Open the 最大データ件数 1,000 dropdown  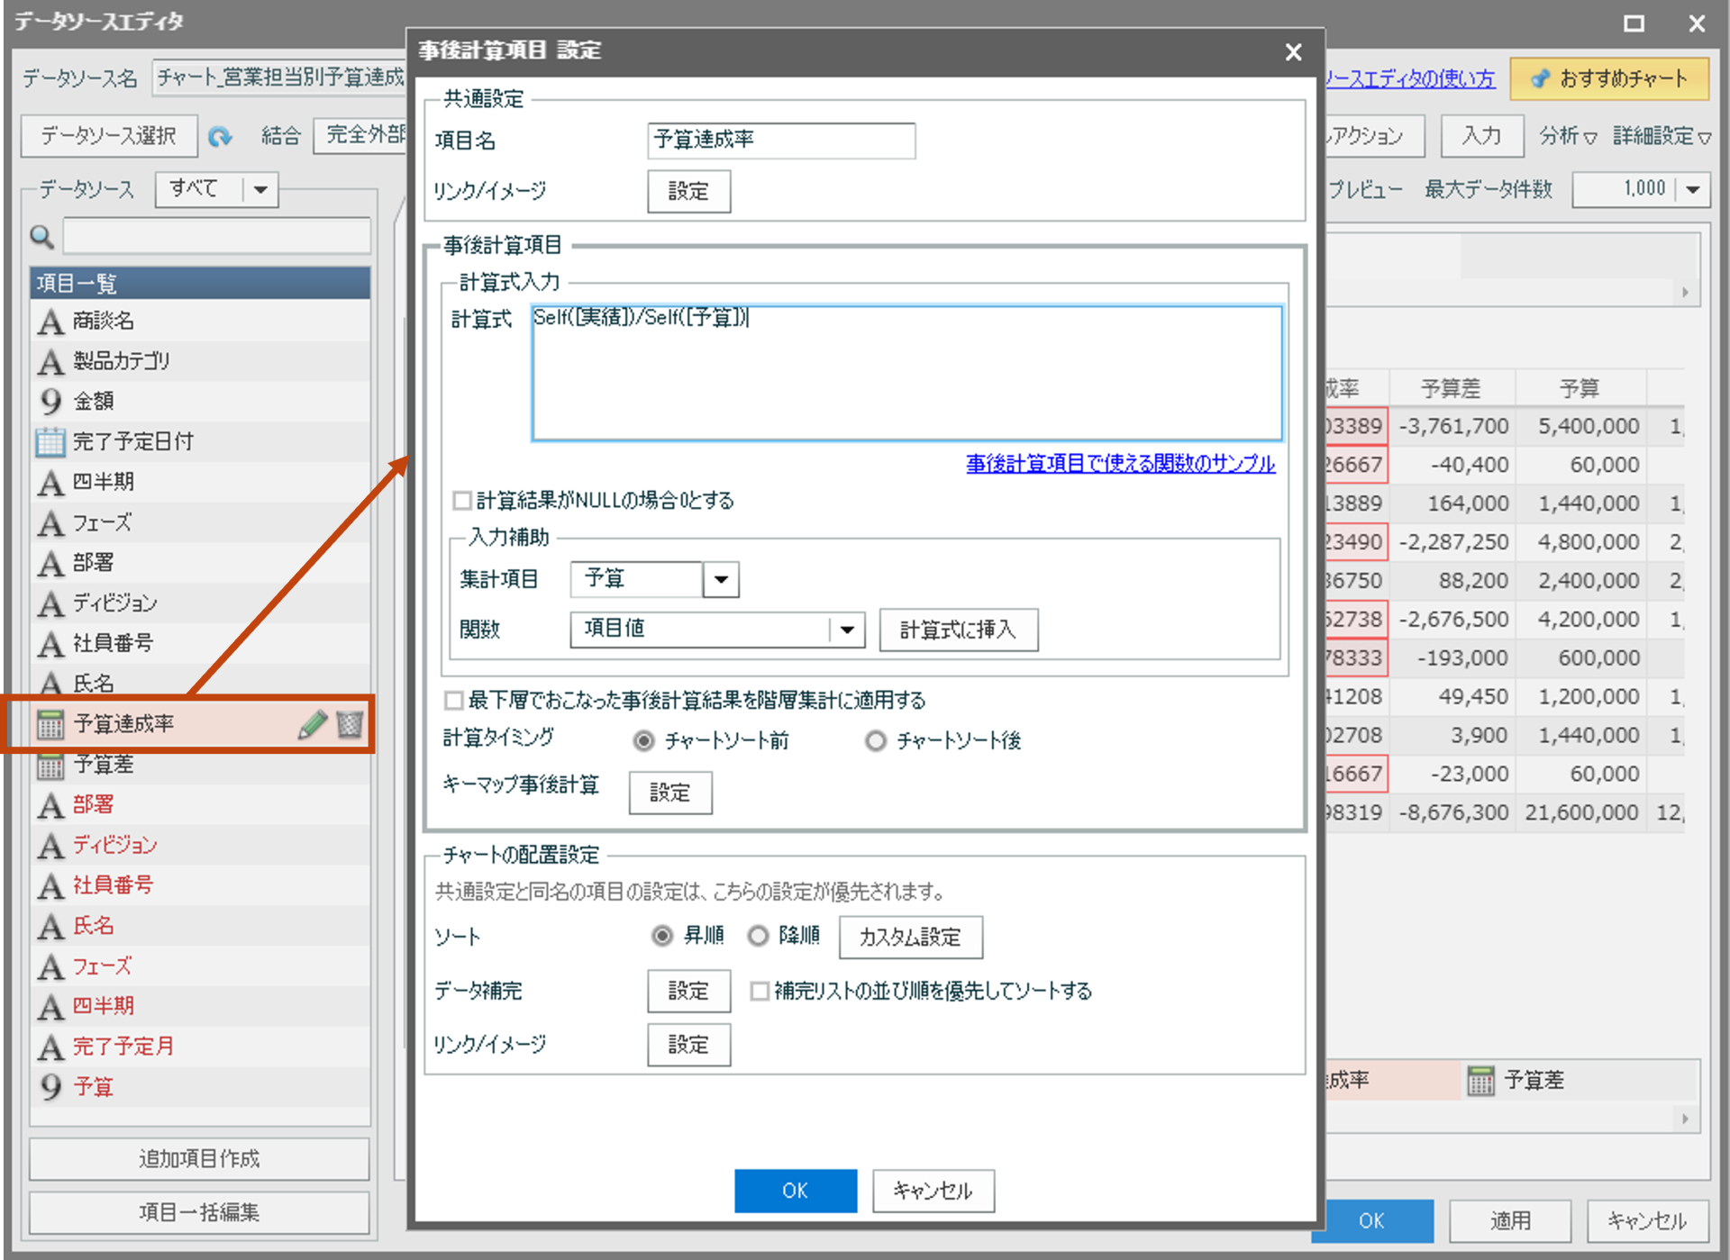1692,189
